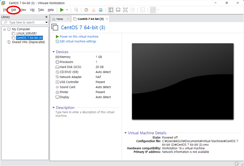Select LINUX_SERVER1 in the library
The width and height of the screenshot is (244, 166).
tap(27, 33)
